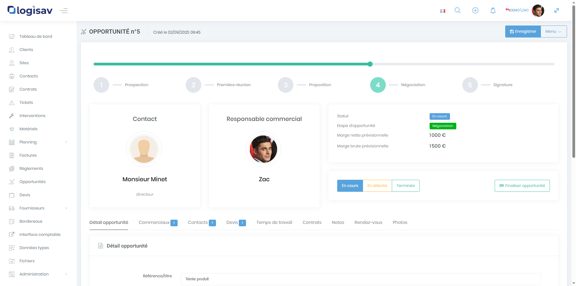Switch to the Commerciaux tab
The image size is (576, 286).
click(158, 222)
